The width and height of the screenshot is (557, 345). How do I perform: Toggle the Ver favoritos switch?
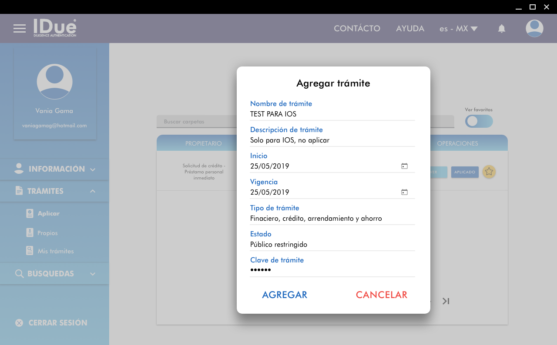[x=479, y=121]
